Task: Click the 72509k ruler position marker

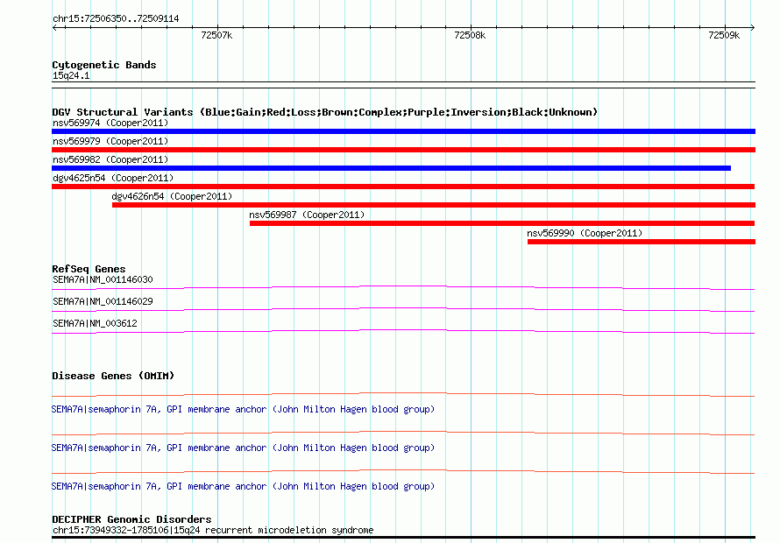Action: [724, 36]
